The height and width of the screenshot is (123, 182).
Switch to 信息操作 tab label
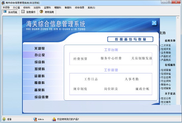pyautogui.click(x=31, y=12)
